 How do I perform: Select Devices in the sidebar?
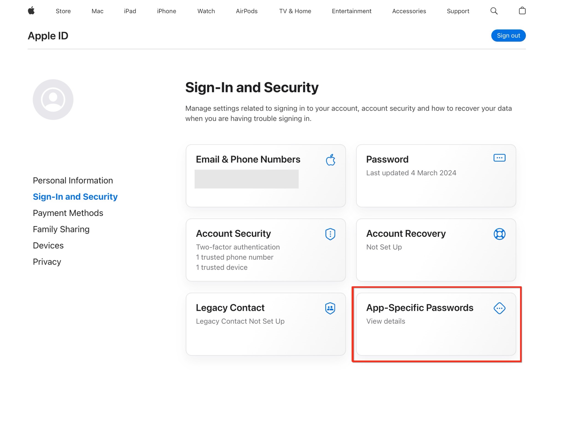pyautogui.click(x=48, y=245)
